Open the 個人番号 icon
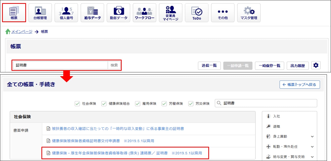The image size is (331, 161). pyautogui.click(x=66, y=12)
